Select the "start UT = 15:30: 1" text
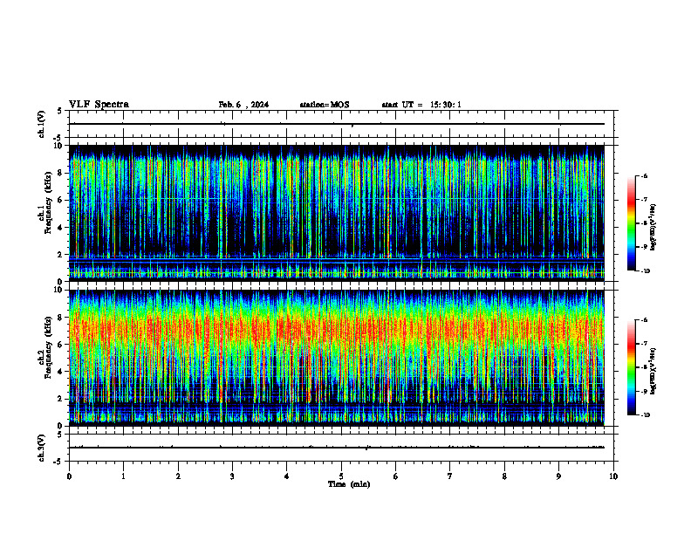This screenshot has width=691, height=534. [x=421, y=105]
